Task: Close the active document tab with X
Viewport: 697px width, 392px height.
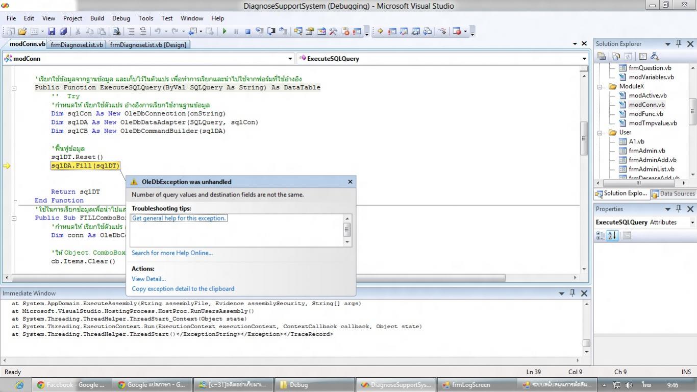Action: pyautogui.click(x=584, y=44)
